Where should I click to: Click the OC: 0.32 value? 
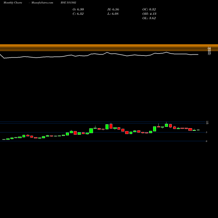(149, 9)
